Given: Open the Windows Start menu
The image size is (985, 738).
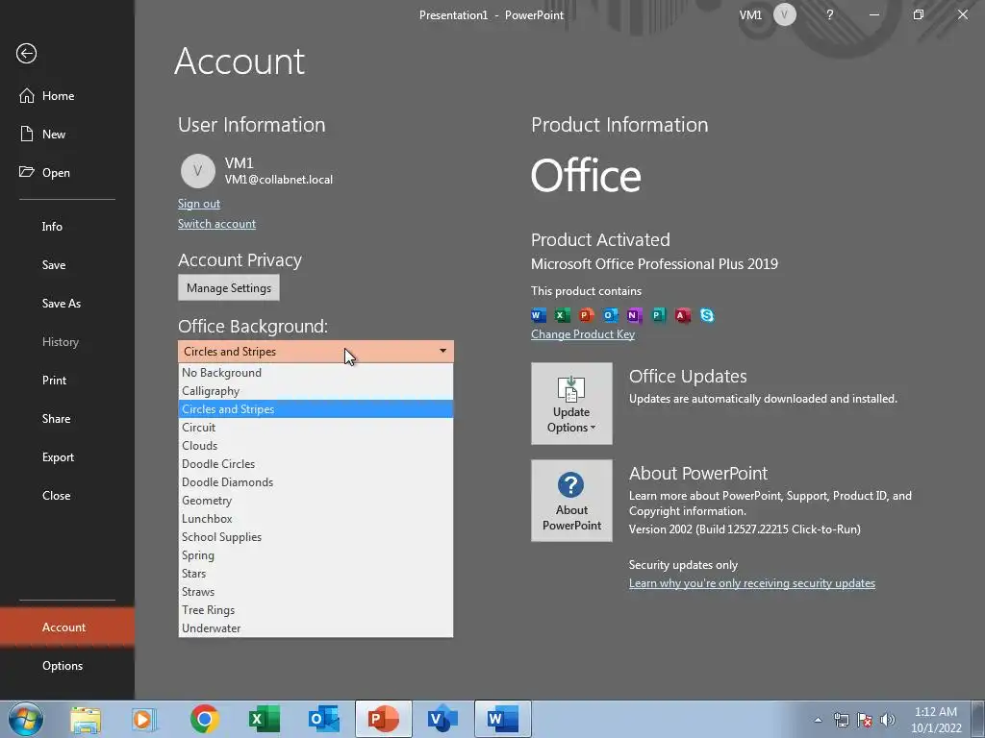Looking at the screenshot, I should [x=26, y=719].
